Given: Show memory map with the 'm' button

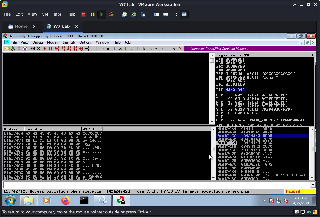Looking at the screenshot, I should [108, 49].
